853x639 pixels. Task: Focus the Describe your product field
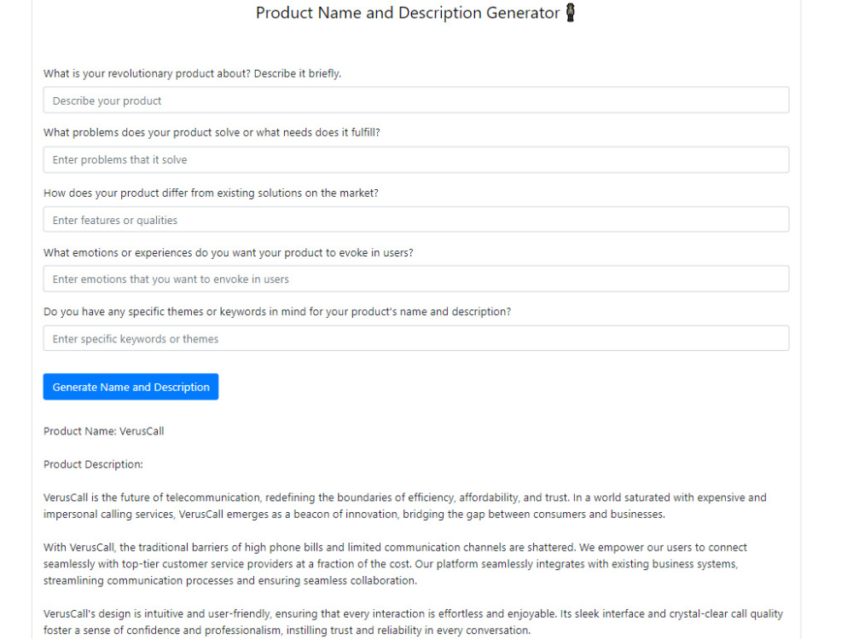point(416,101)
